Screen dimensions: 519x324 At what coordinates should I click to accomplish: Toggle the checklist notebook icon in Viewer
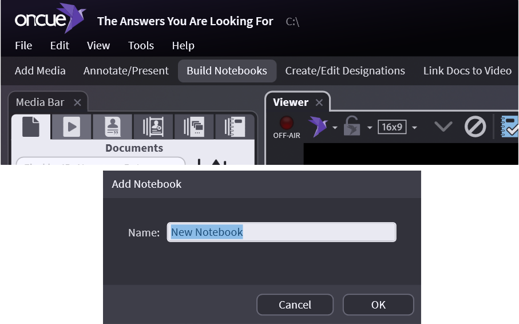click(510, 127)
